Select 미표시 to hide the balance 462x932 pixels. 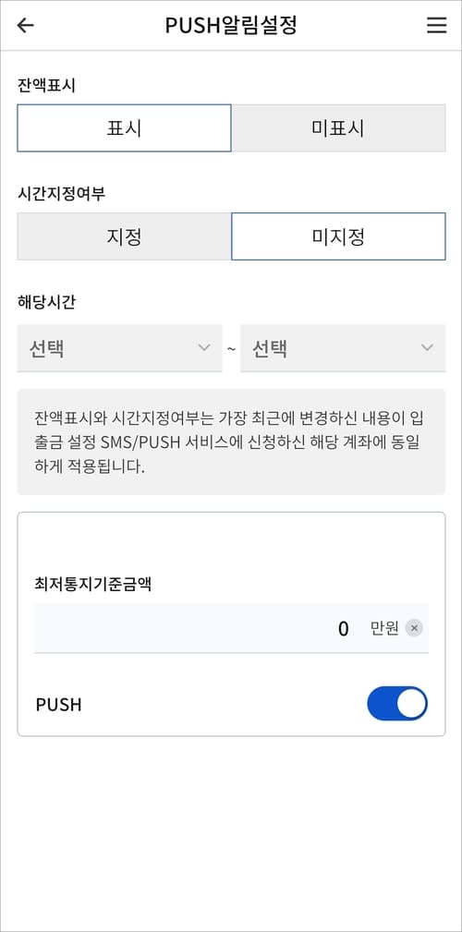pos(338,128)
